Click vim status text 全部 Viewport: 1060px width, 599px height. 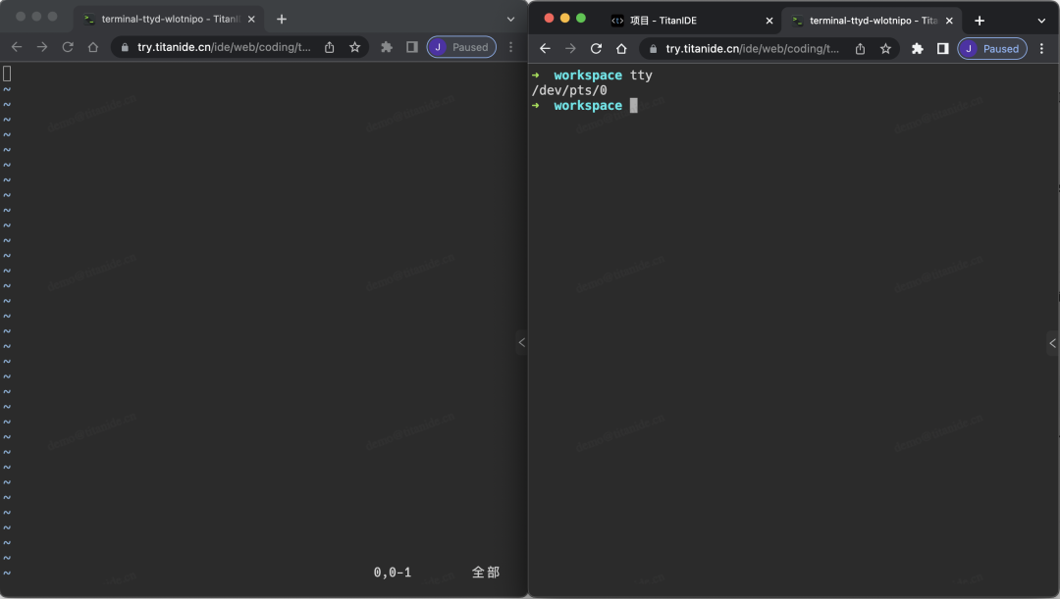[x=486, y=572]
